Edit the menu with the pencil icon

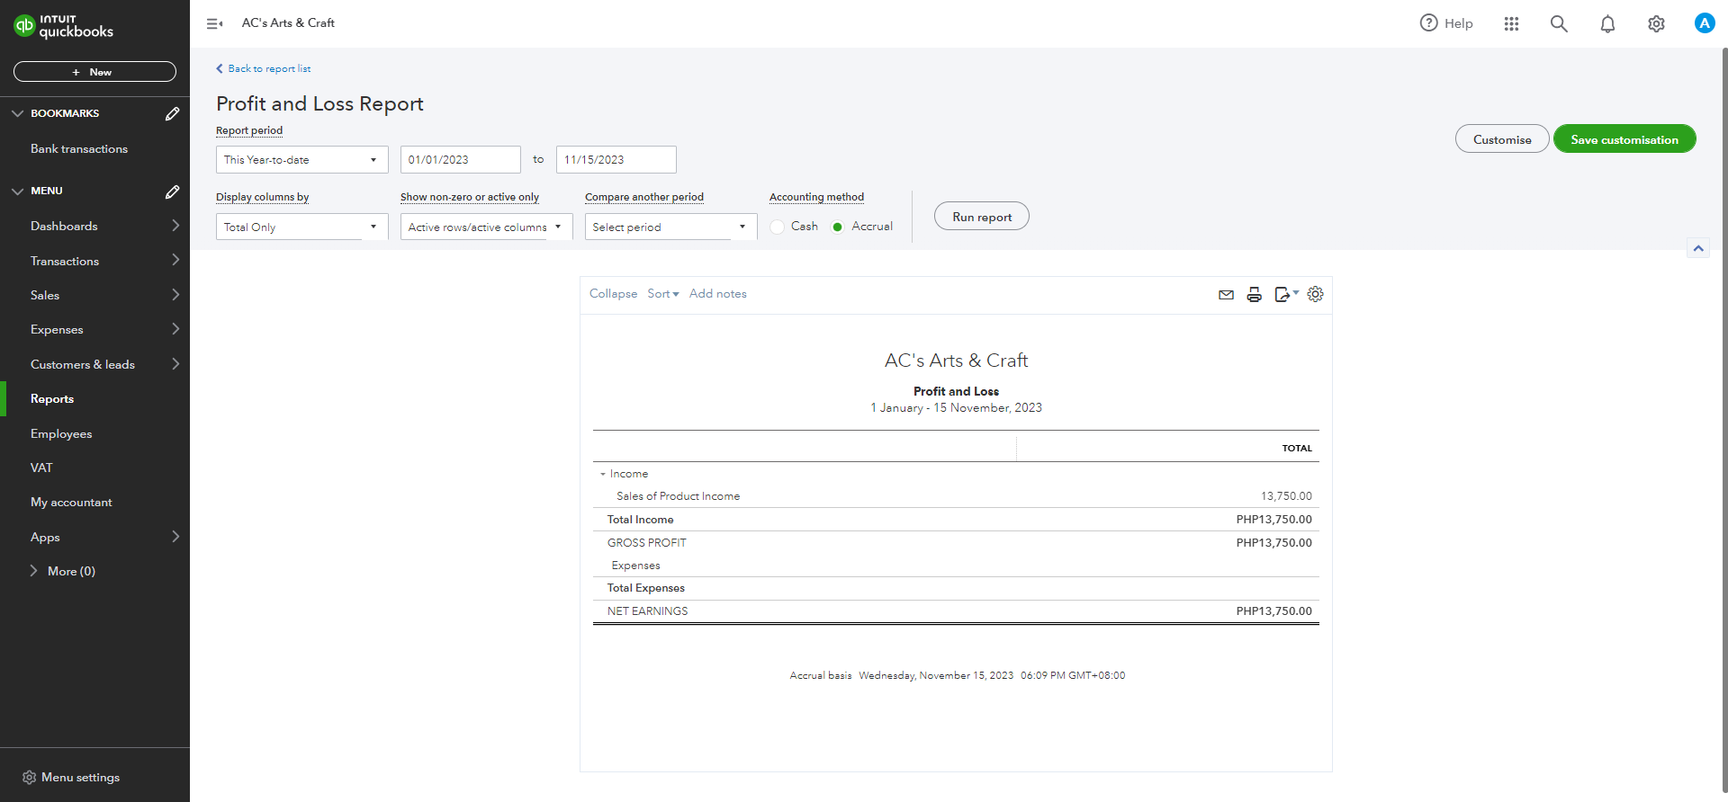point(172,192)
